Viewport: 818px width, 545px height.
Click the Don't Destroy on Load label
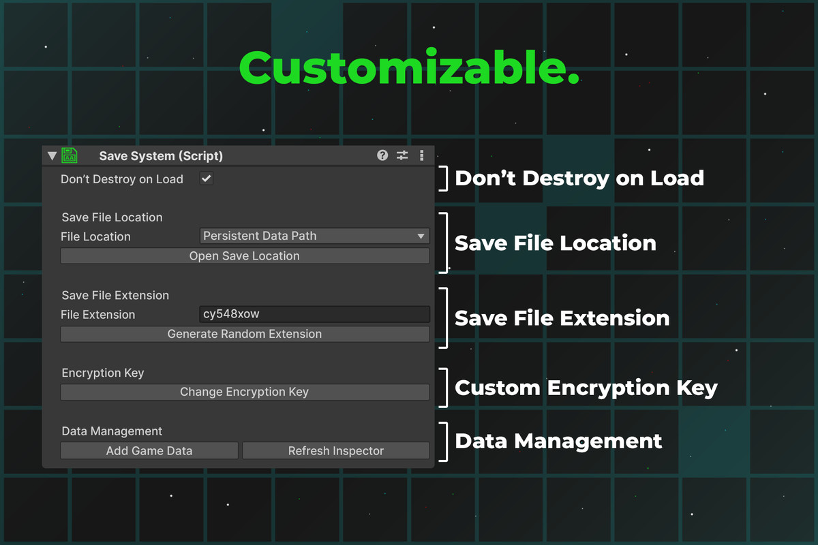click(x=122, y=178)
